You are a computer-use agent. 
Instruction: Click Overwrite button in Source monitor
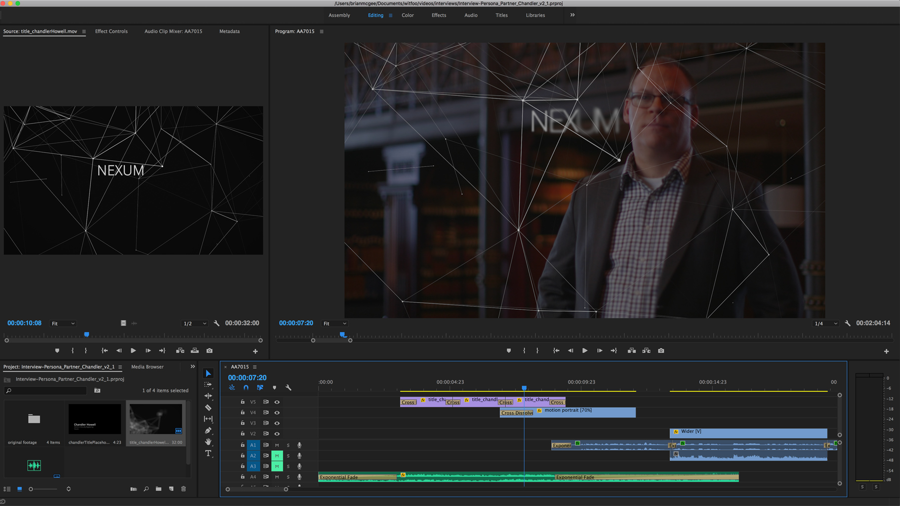195,351
